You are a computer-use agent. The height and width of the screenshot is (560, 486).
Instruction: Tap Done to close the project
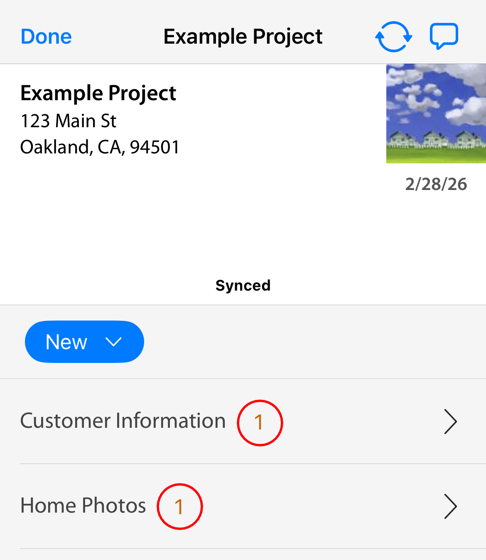click(x=46, y=37)
